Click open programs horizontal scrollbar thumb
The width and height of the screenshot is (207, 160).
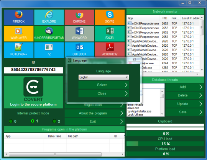(x=55, y=154)
